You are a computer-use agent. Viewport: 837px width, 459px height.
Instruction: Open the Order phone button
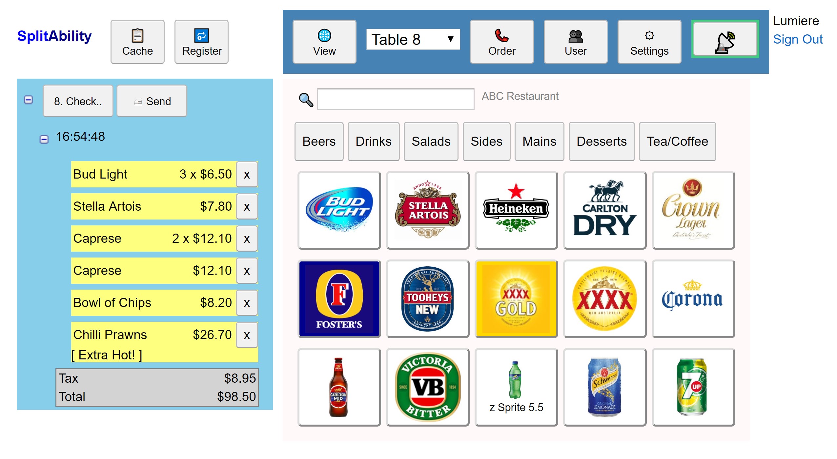(501, 42)
